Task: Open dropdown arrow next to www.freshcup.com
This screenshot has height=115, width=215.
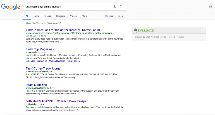Action: 48,52
